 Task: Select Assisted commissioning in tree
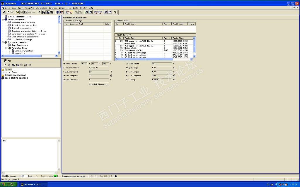click(23, 22)
